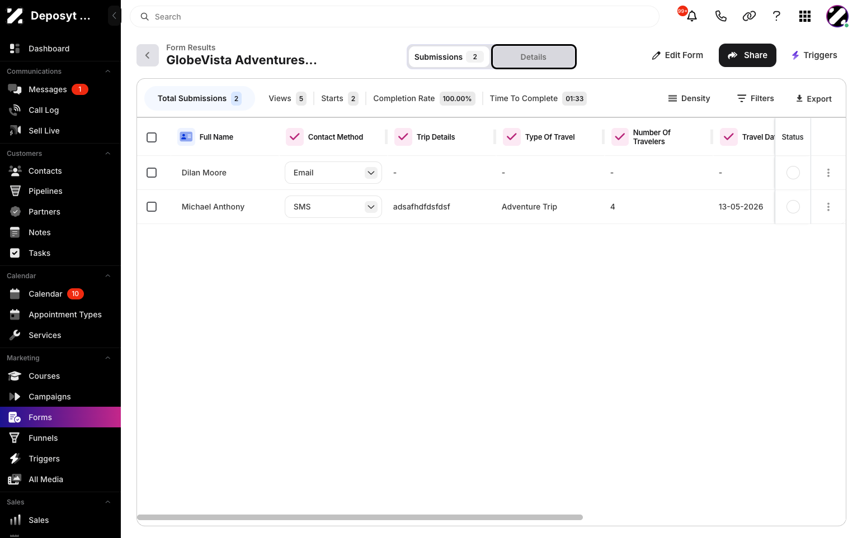Switch to the Submissions tab
Screen dimensions: 862x538
tap(449, 57)
